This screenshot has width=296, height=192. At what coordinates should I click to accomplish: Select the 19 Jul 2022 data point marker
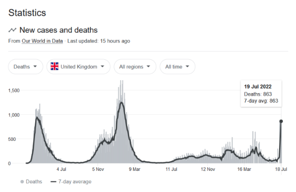point(281,121)
